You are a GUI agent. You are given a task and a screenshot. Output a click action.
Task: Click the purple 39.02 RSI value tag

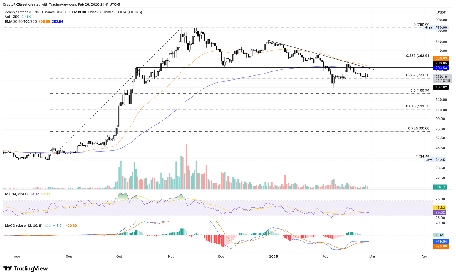pos(439,213)
